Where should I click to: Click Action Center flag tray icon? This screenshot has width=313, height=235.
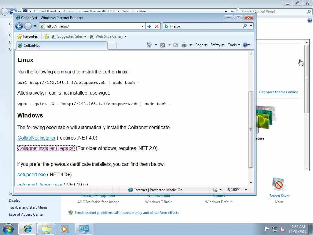267,229
